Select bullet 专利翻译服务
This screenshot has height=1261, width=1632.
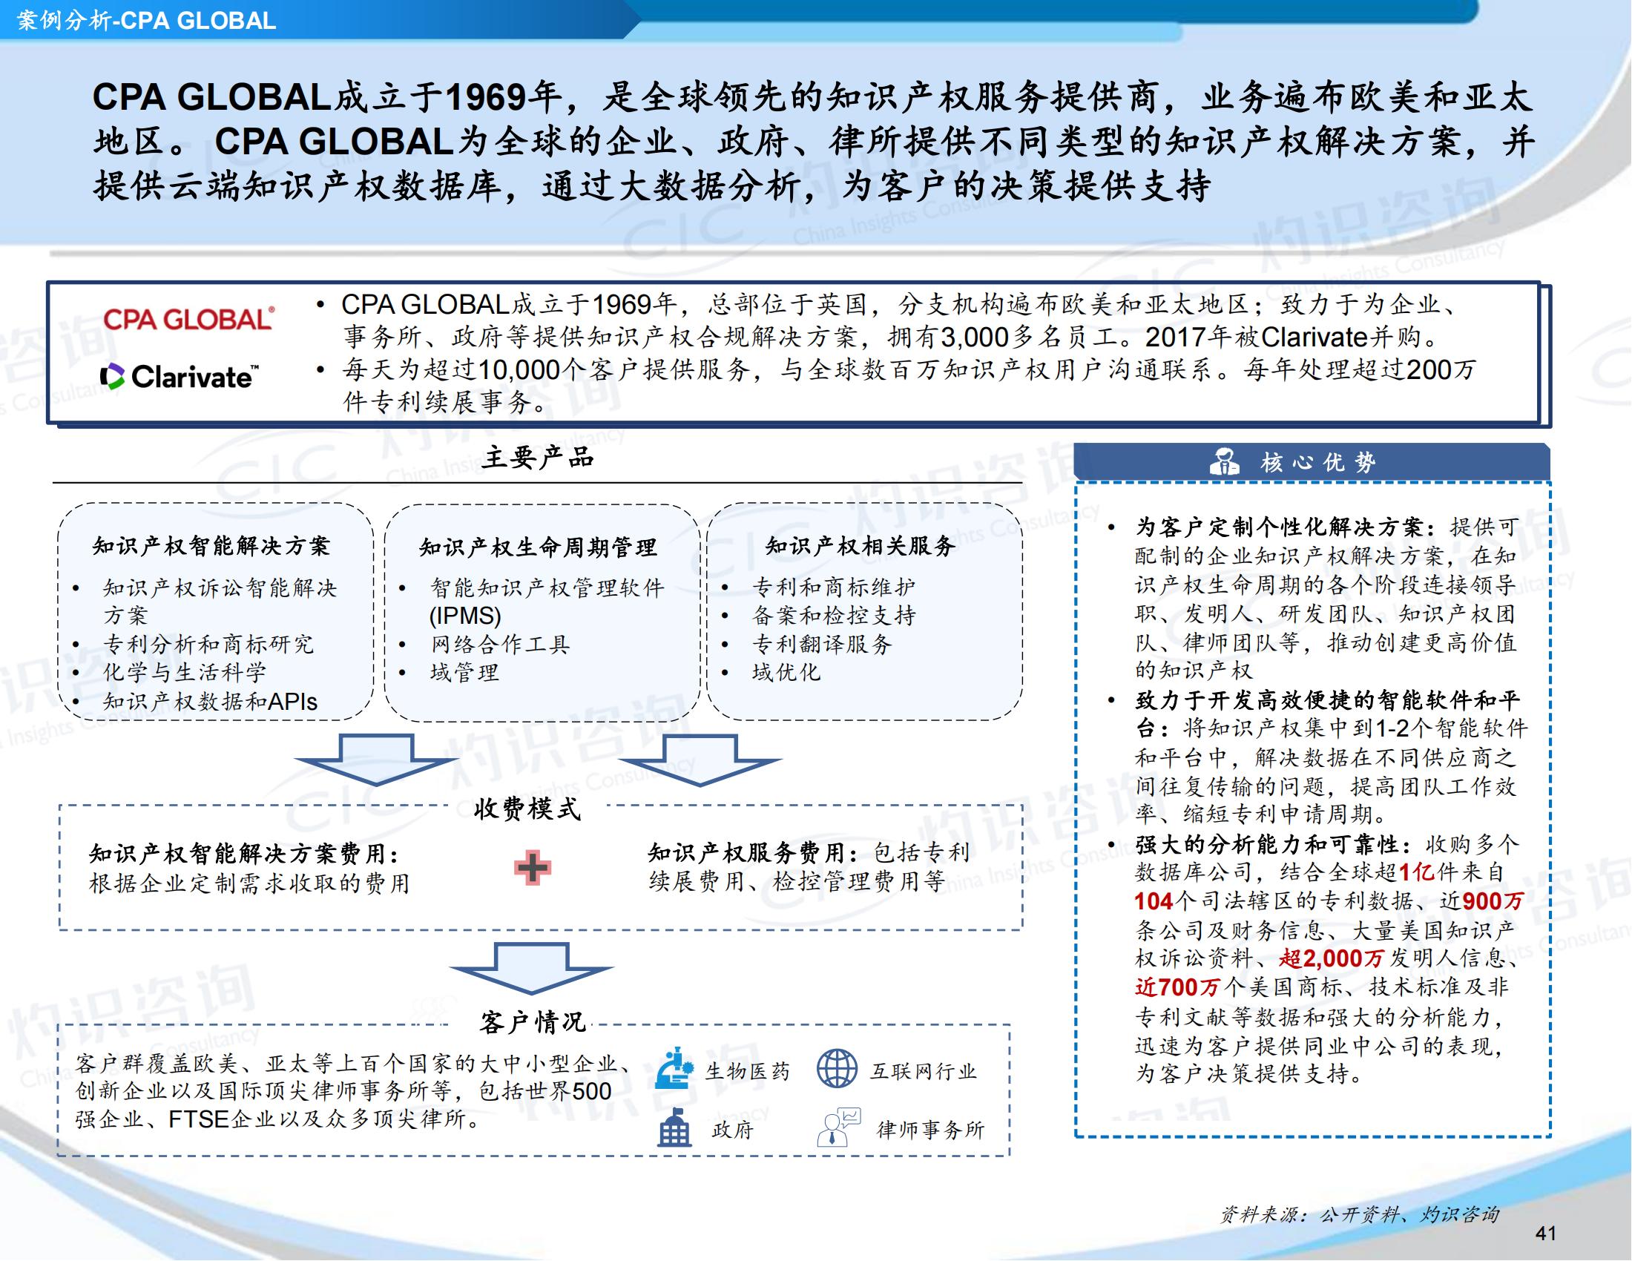(822, 644)
